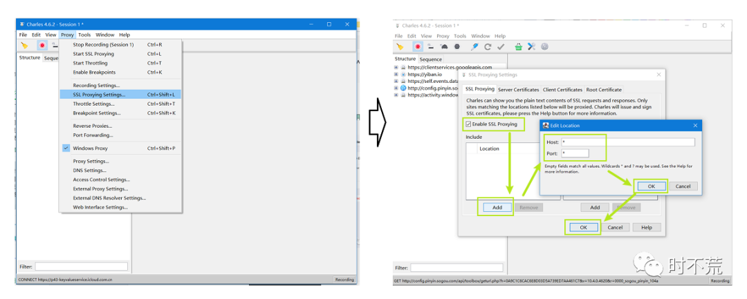Toggle the turtle throttling icon in right window
Screen dimensions: 747x299
(x=444, y=46)
